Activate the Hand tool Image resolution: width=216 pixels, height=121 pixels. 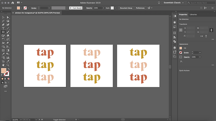(3, 65)
